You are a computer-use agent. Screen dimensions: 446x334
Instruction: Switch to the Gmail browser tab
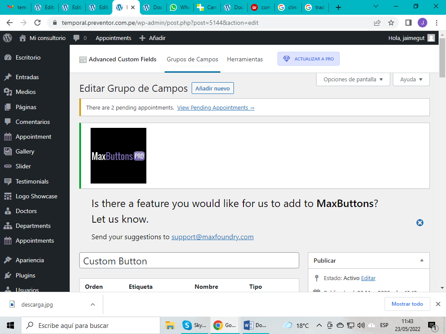(x=17, y=7)
